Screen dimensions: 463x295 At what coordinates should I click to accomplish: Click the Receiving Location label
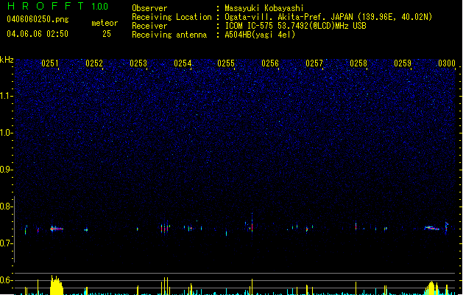[x=172, y=17]
